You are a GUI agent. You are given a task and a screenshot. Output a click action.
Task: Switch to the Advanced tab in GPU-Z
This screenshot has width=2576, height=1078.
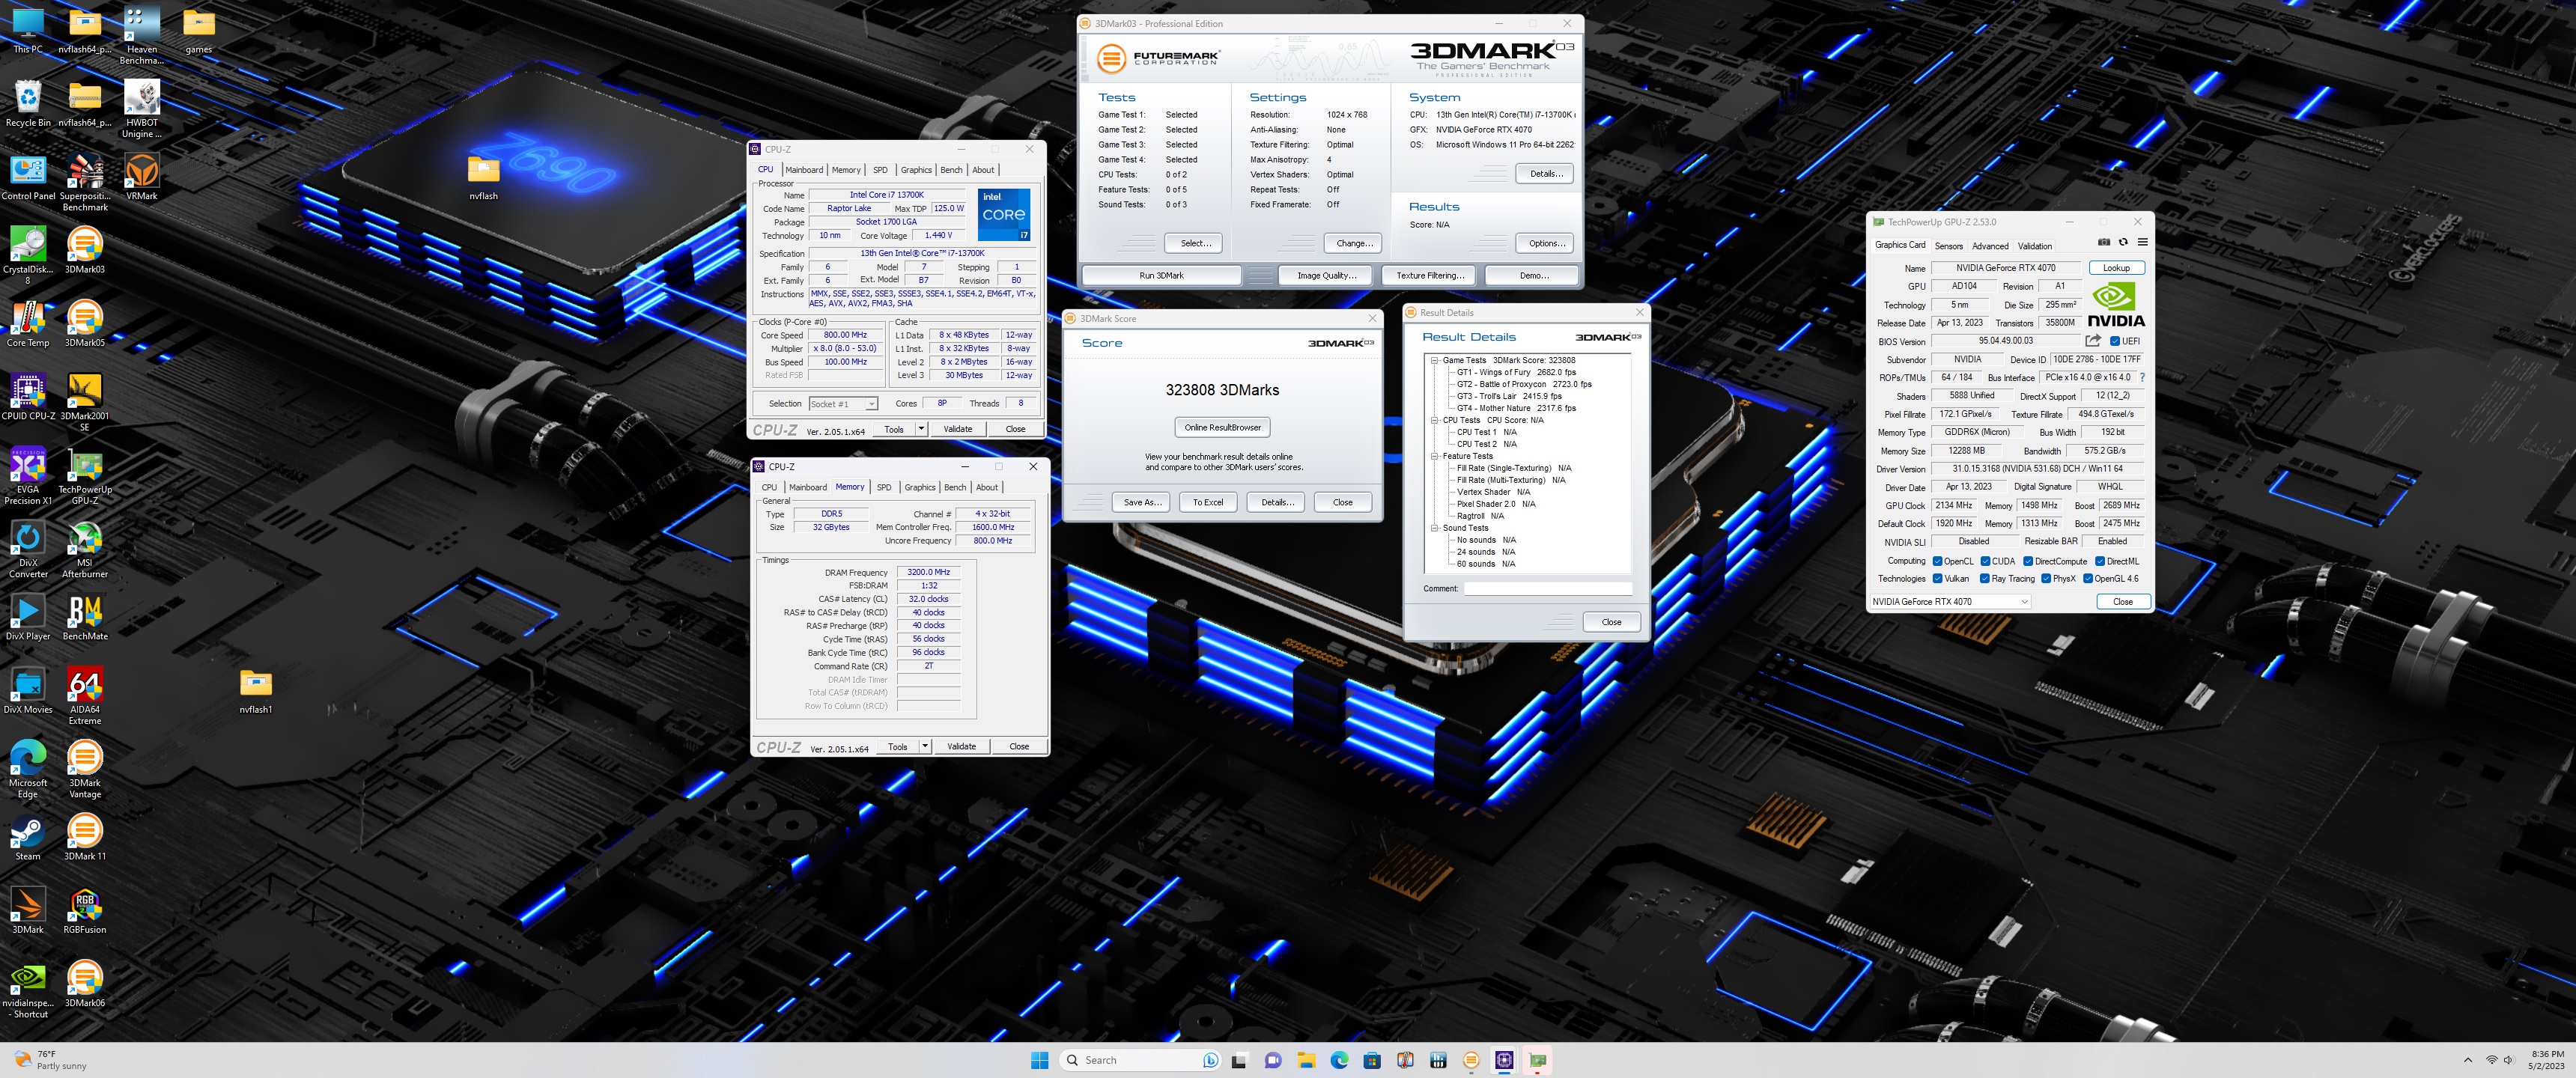point(1990,245)
